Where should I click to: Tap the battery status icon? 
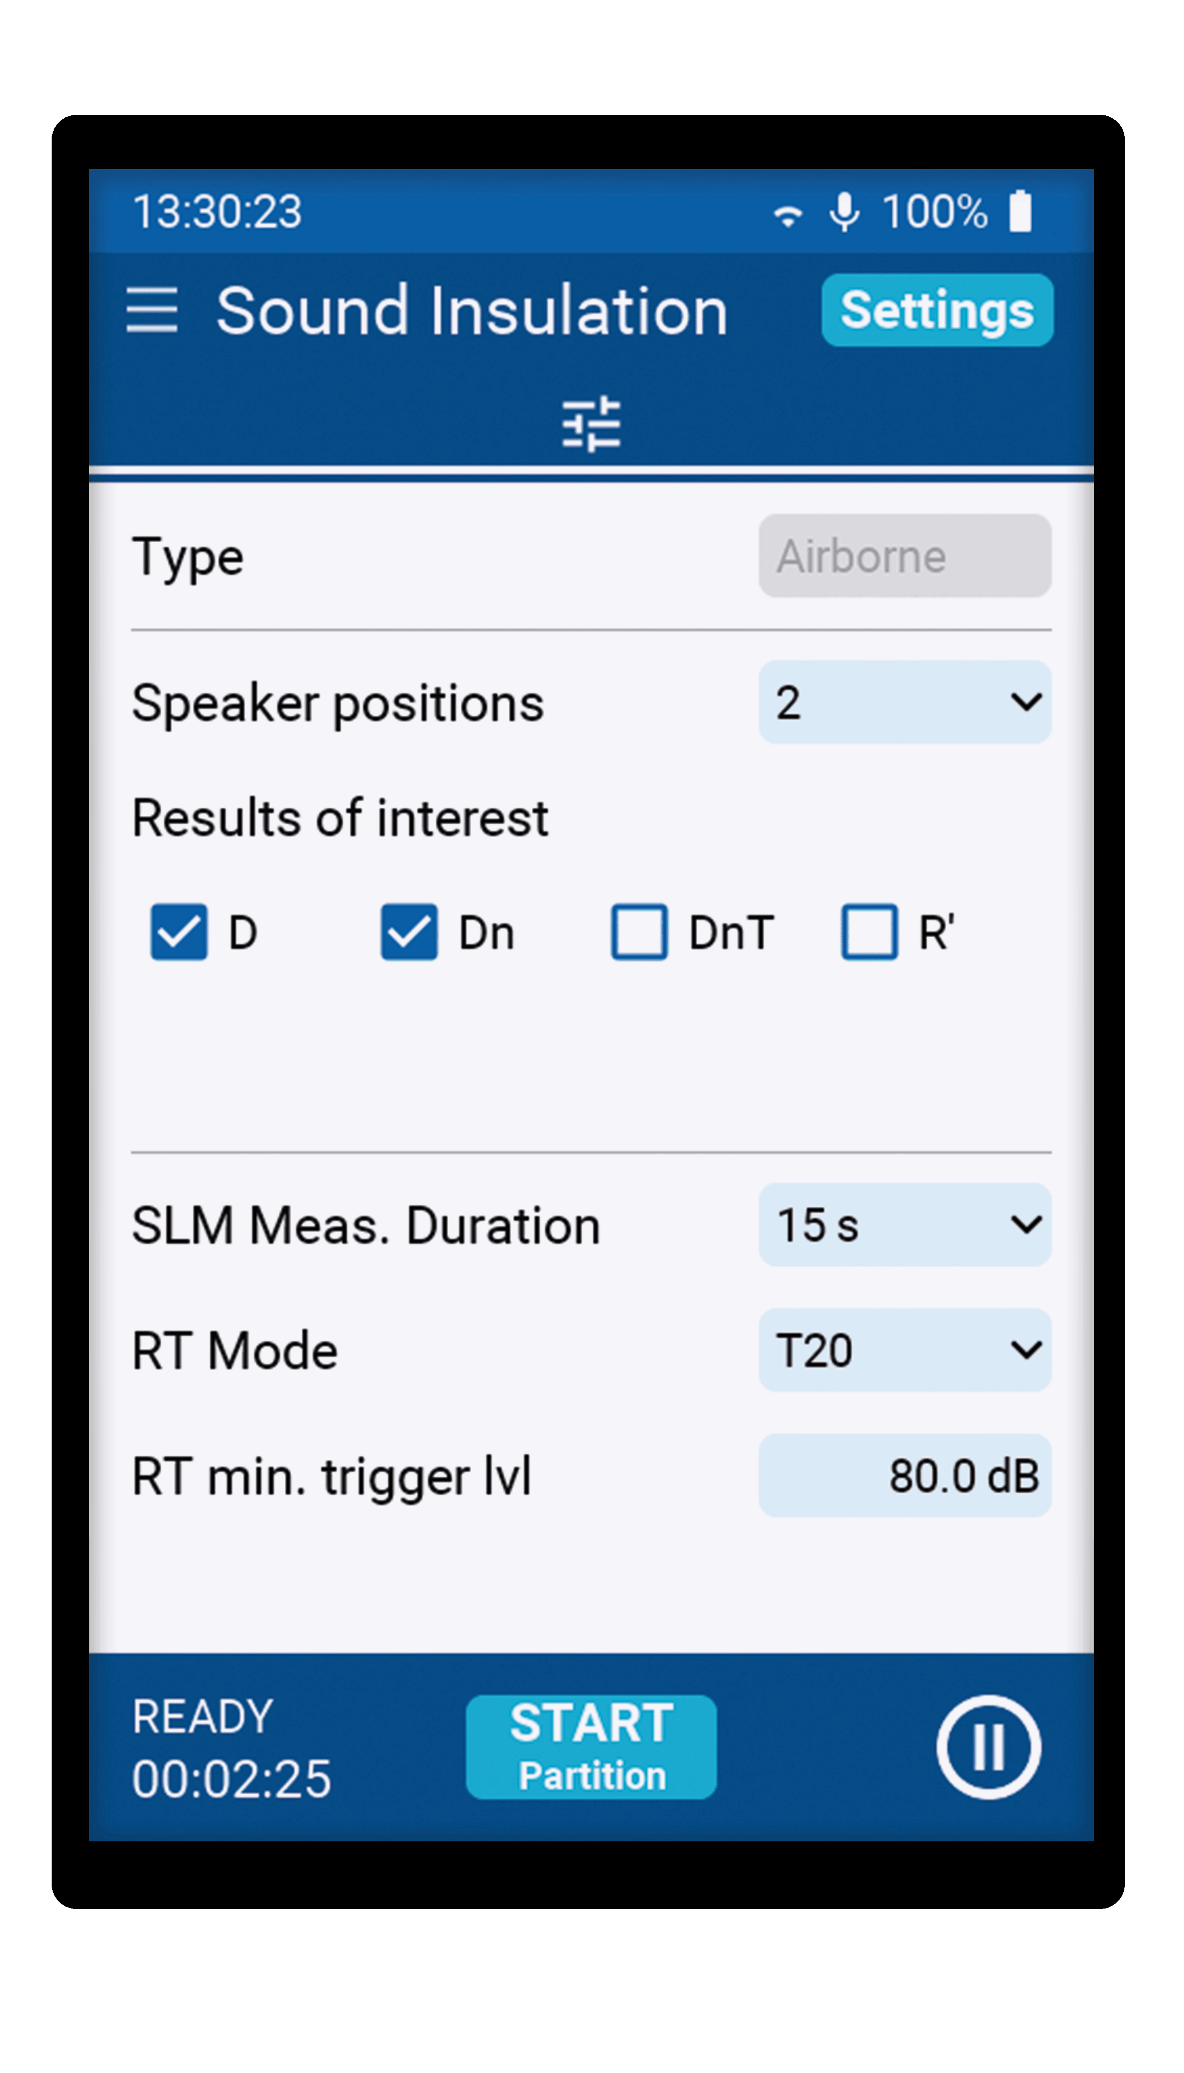(x=1020, y=212)
